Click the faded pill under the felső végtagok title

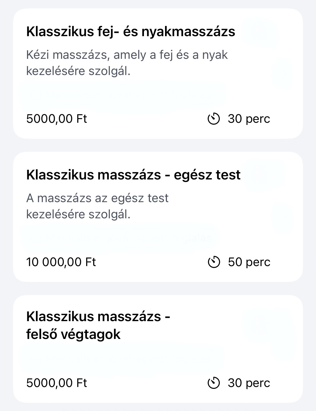[x=122, y=359]
